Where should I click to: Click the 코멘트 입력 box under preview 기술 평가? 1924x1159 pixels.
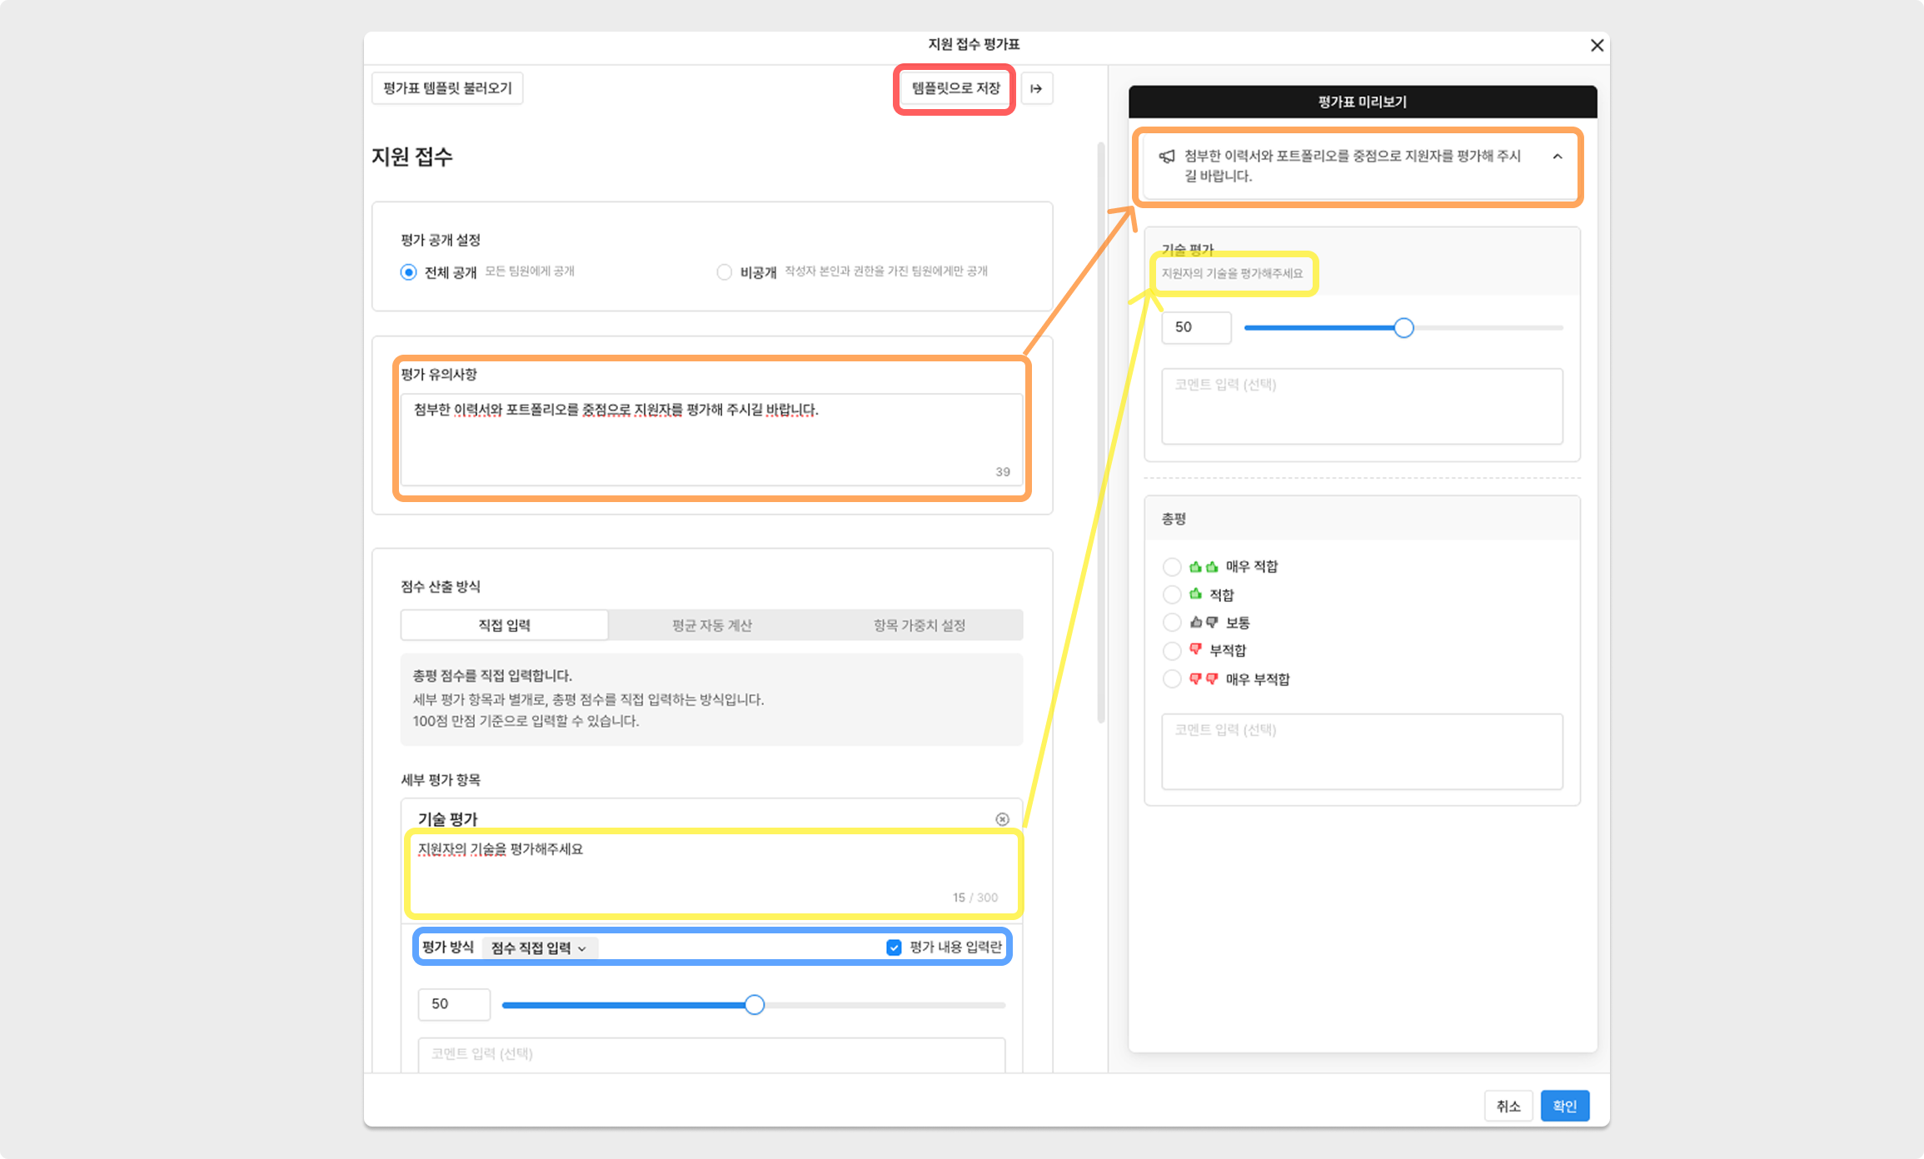click(x=1363, y=406)
